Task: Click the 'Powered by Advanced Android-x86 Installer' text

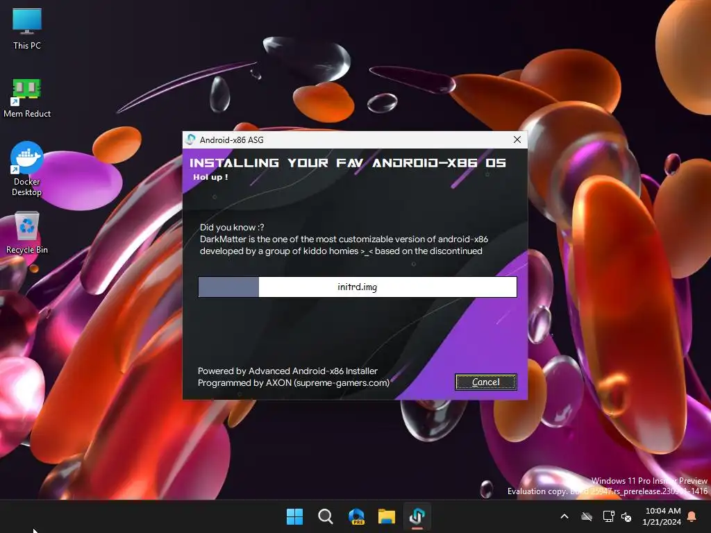Action: pos(287,371)
